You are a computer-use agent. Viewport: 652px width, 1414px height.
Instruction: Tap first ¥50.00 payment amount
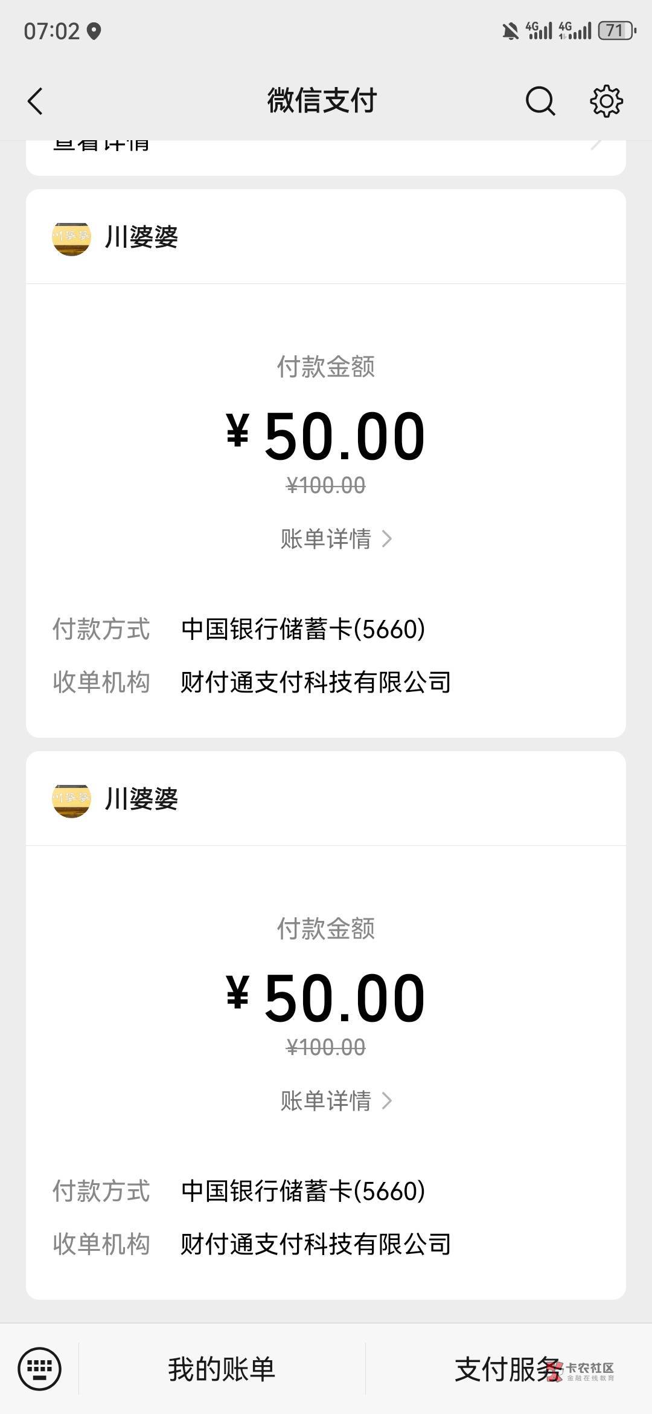[326, 436]
